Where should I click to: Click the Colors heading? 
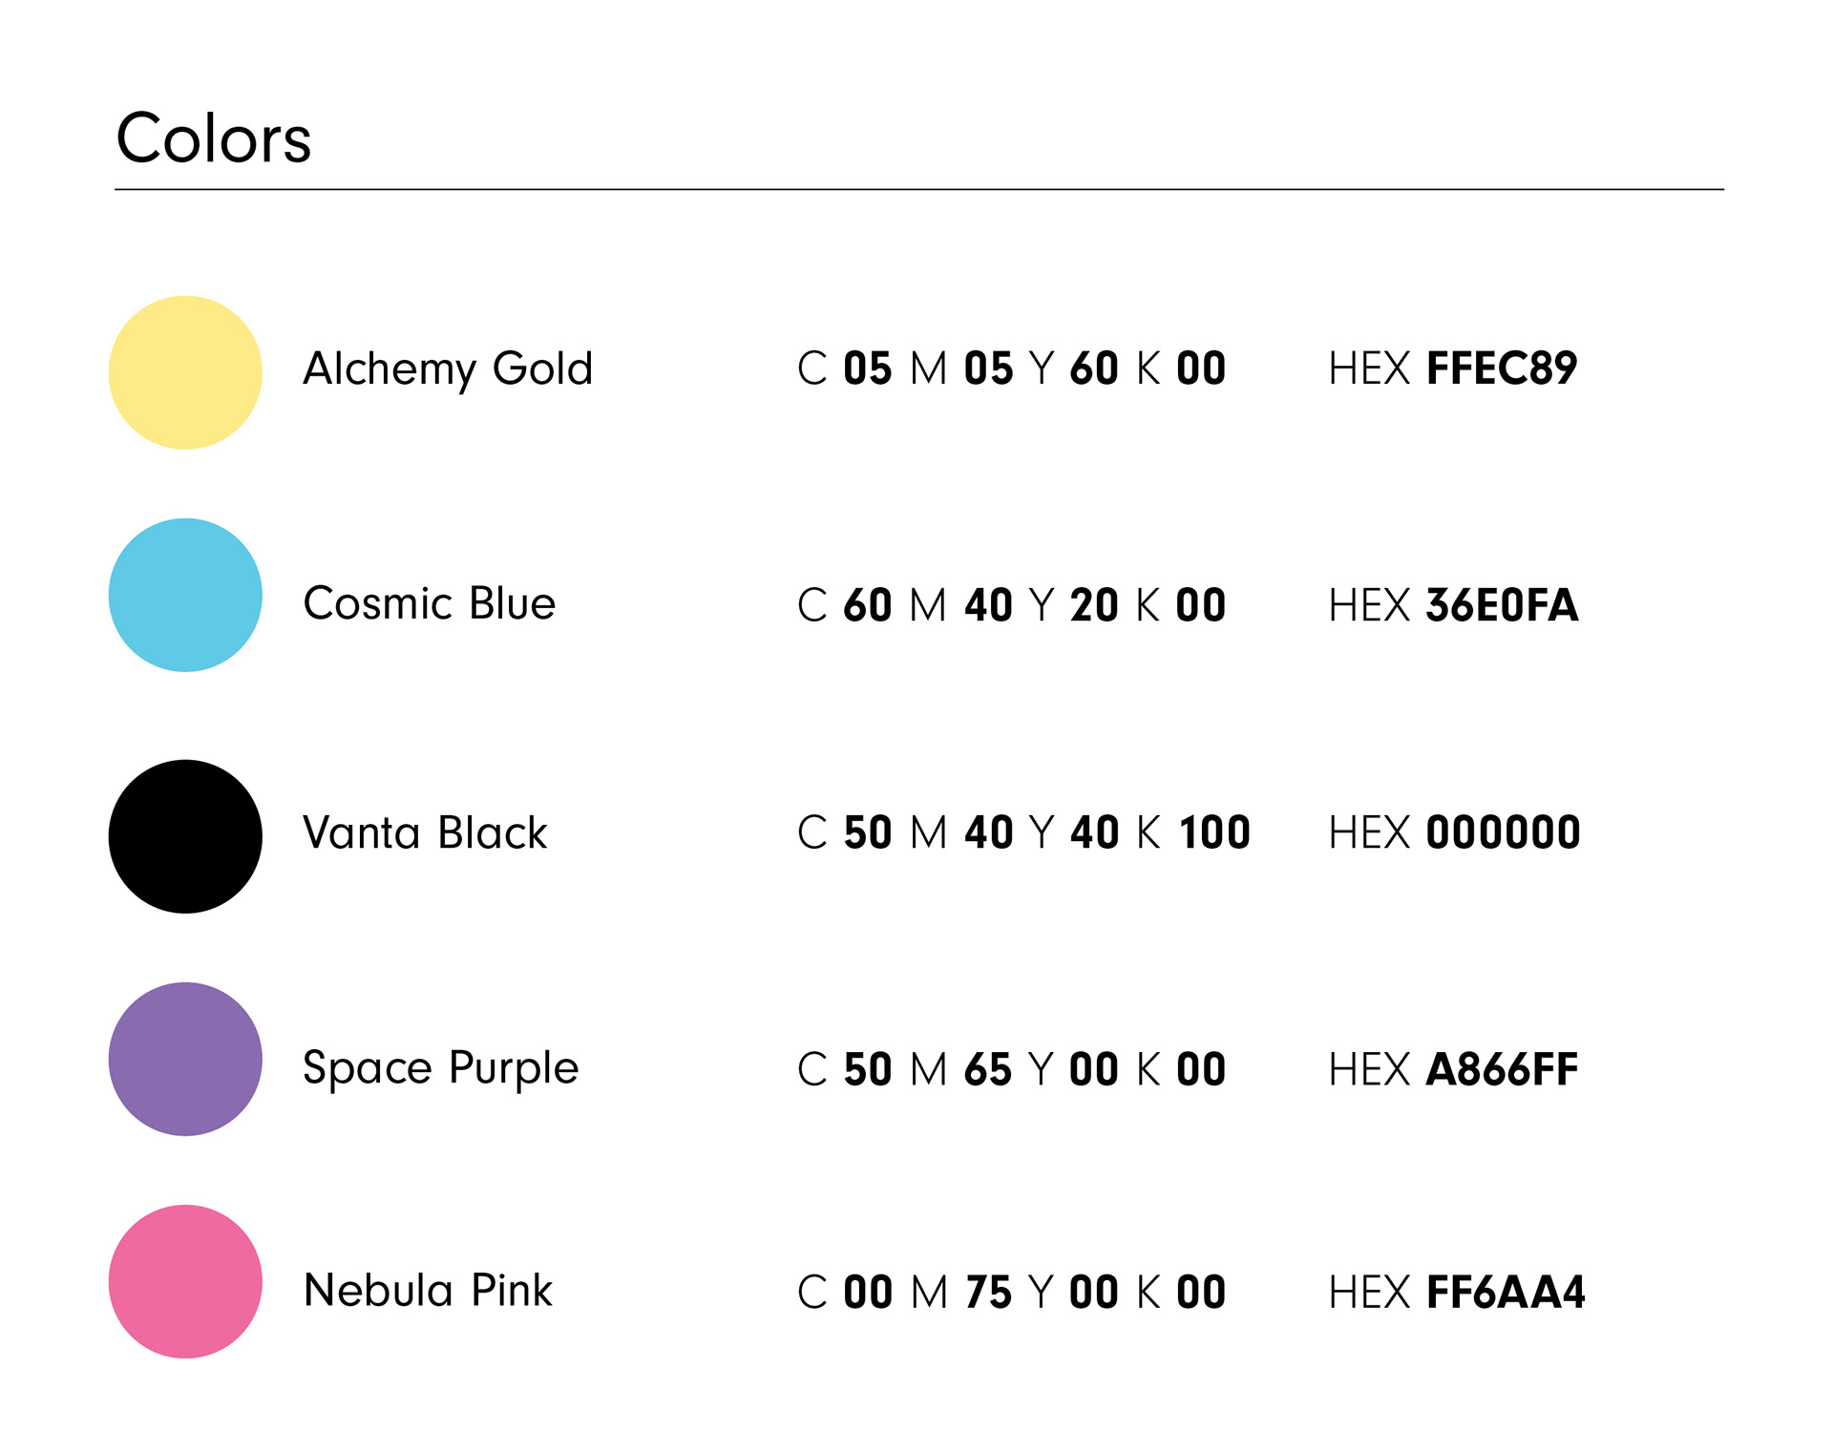point(214,138)
